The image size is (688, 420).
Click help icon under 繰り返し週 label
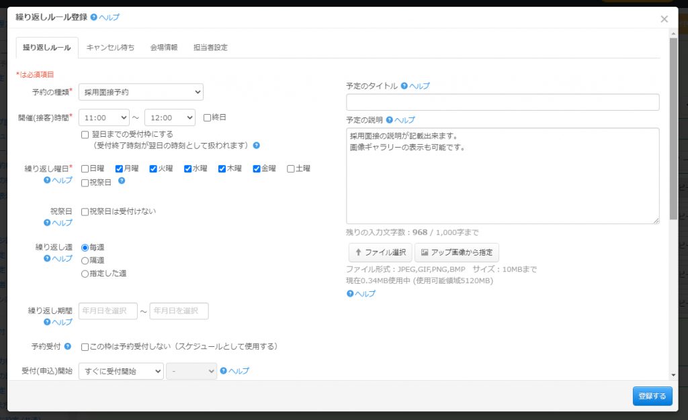tap(47, 258)
